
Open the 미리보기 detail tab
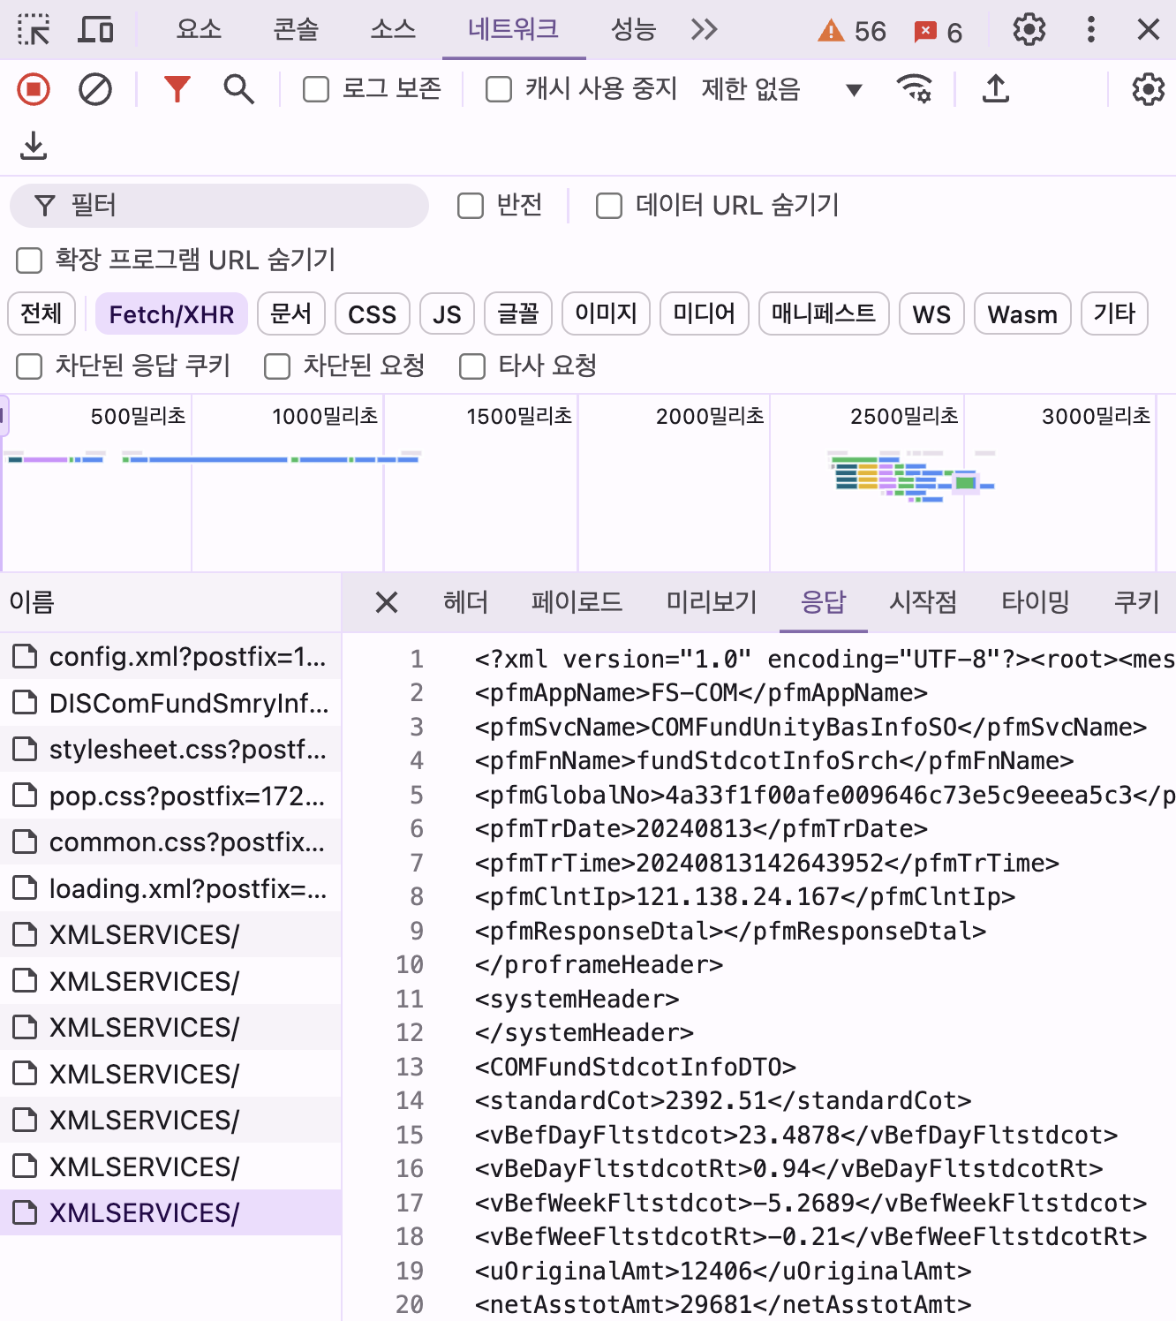click(712, 602)
